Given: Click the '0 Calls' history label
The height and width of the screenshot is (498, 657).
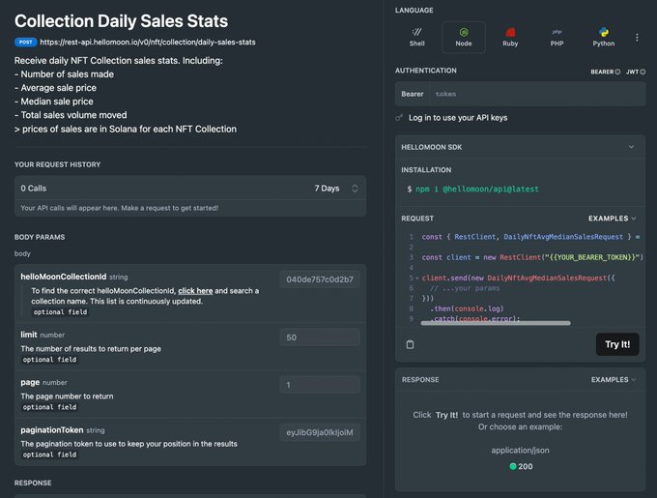Looking at the screenshot, I should [34, 189].
